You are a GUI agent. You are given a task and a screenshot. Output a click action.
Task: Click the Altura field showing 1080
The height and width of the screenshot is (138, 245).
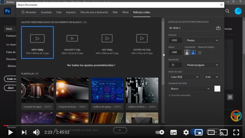coord(175,52)
